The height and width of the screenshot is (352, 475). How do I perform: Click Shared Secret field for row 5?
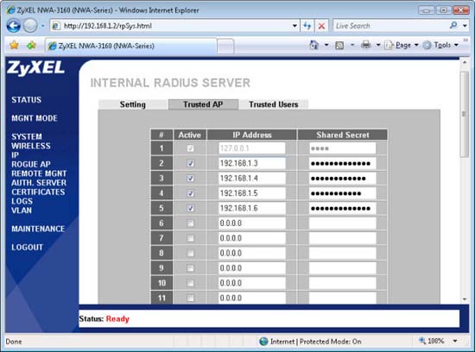[343, 208]
